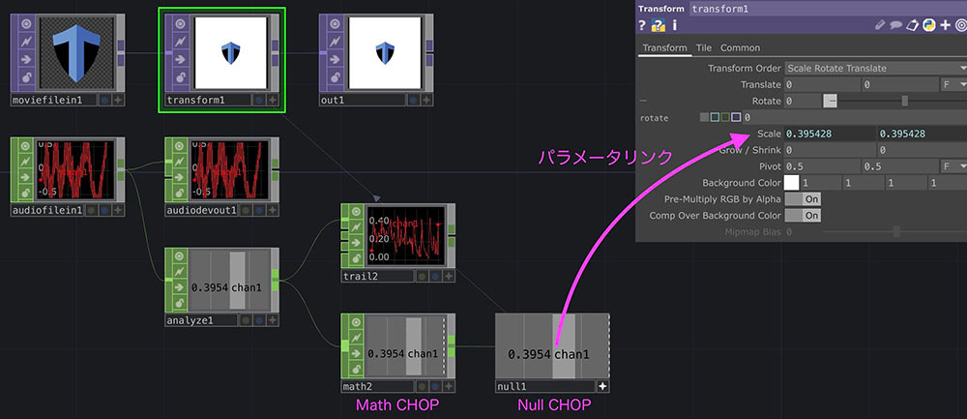This screenshot has width=967, height=419.
Task: Bypass the analyze1 node
Action: [180, 287]
